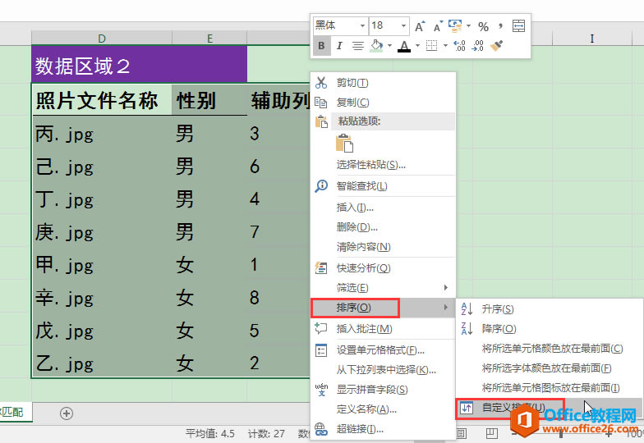Click the Copy icon in context menu
The height and width of the screenshot is (443, 644).
[320, 102]
